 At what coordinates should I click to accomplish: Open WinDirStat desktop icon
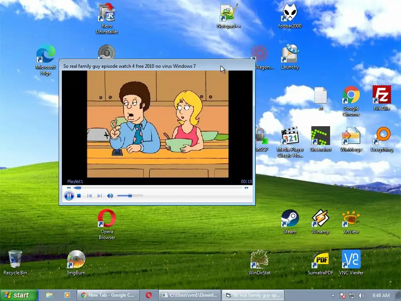click(x=259, y=263)
